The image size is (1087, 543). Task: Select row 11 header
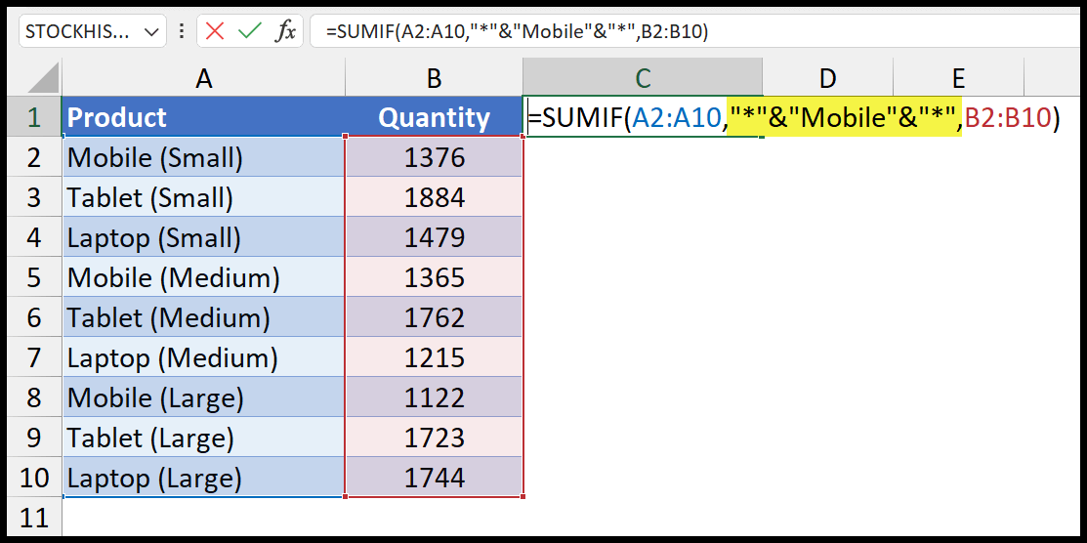(34, 516)
